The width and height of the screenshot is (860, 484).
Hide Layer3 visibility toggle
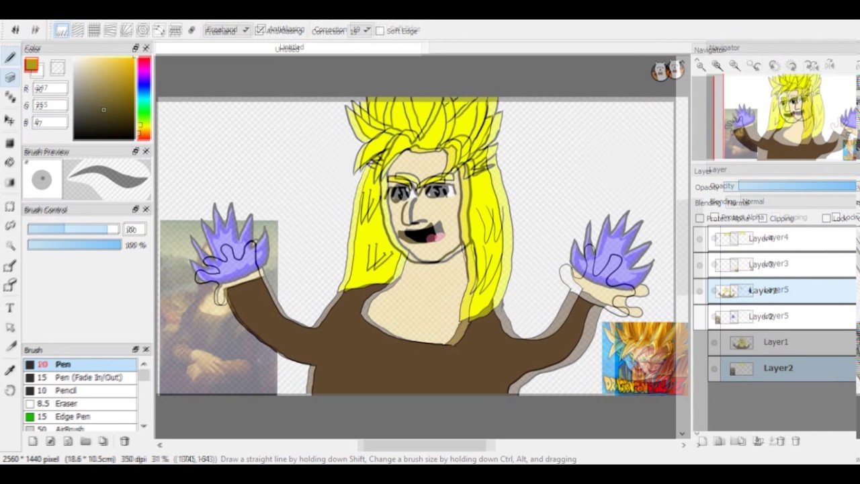pyautogui.click(x=700, y=265)
